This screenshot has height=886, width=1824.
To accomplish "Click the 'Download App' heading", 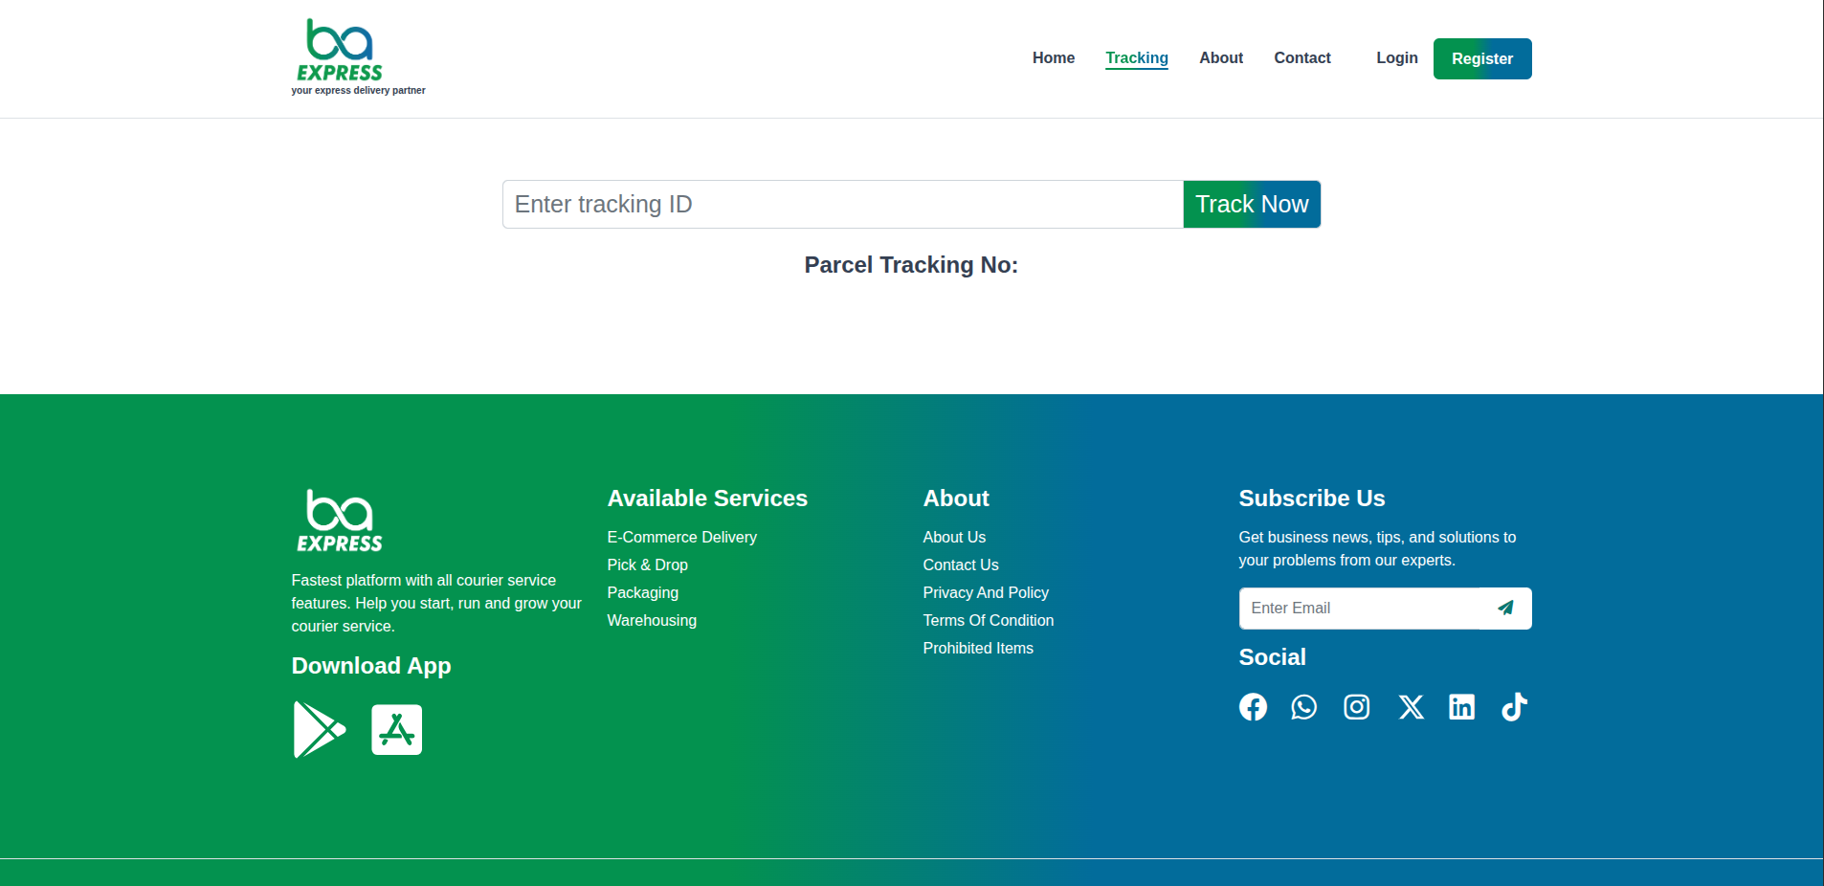I will pyautogui.click(x=371, y=666).
